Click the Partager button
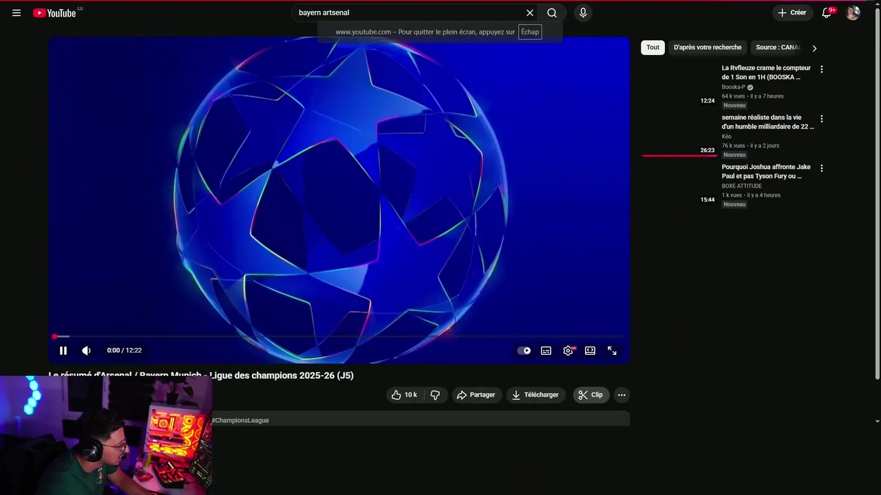The height and width of the screenshot is (495, 881). (x=476, y=395)
